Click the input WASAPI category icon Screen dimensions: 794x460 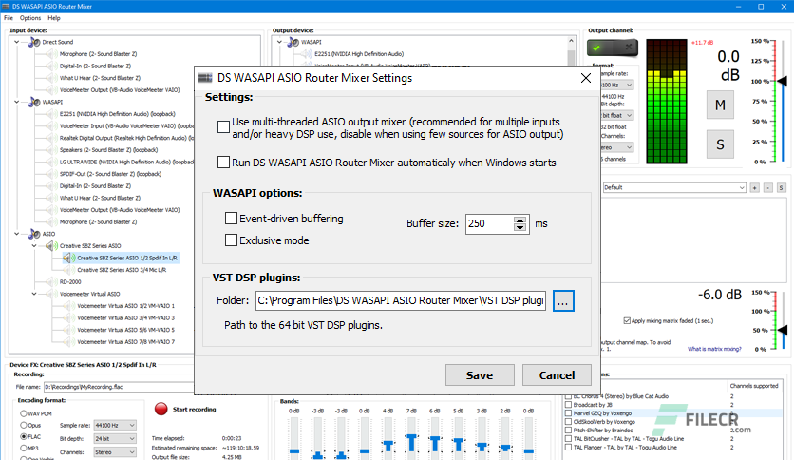pyautogui.click(x=34, y=102)
